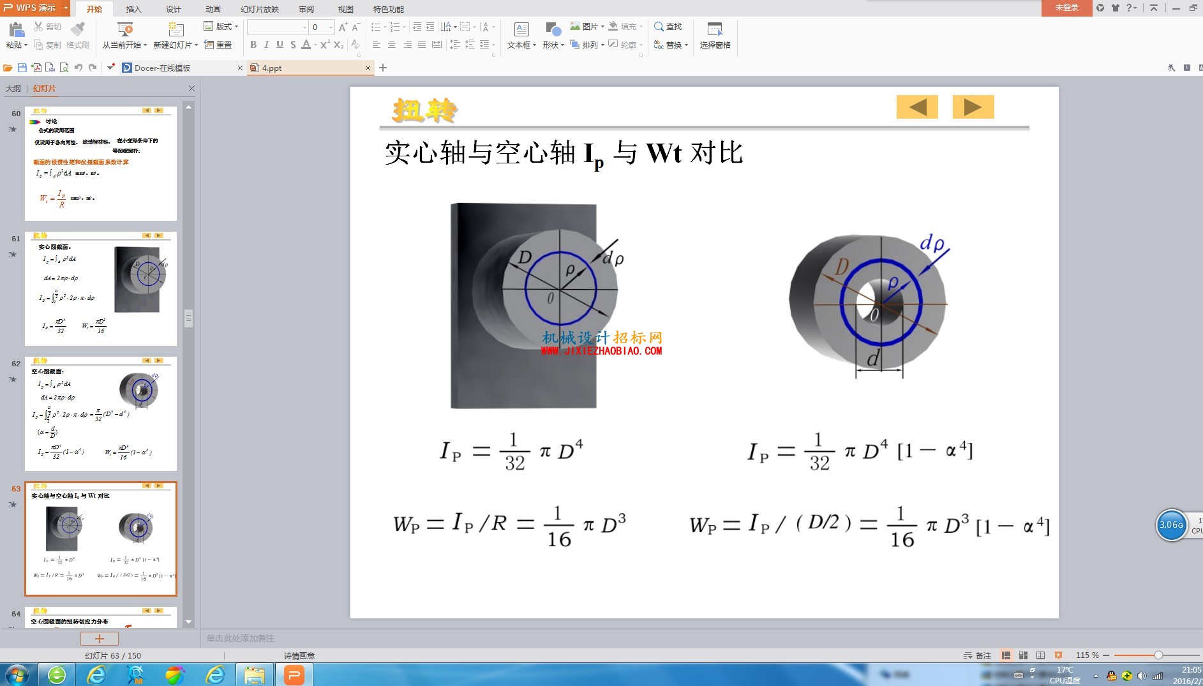
Task: Toggle superscript formatting
Action: [325, 45]
